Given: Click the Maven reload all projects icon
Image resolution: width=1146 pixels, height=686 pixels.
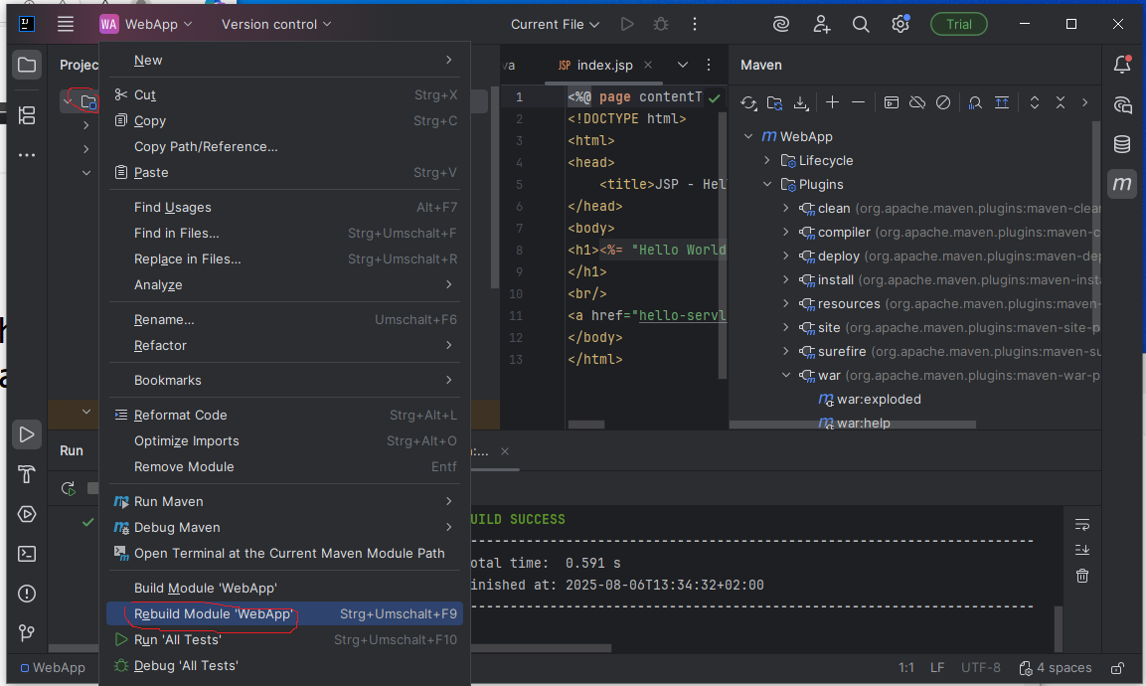Looking at the screenshot, I should click(x=748, y=102).
